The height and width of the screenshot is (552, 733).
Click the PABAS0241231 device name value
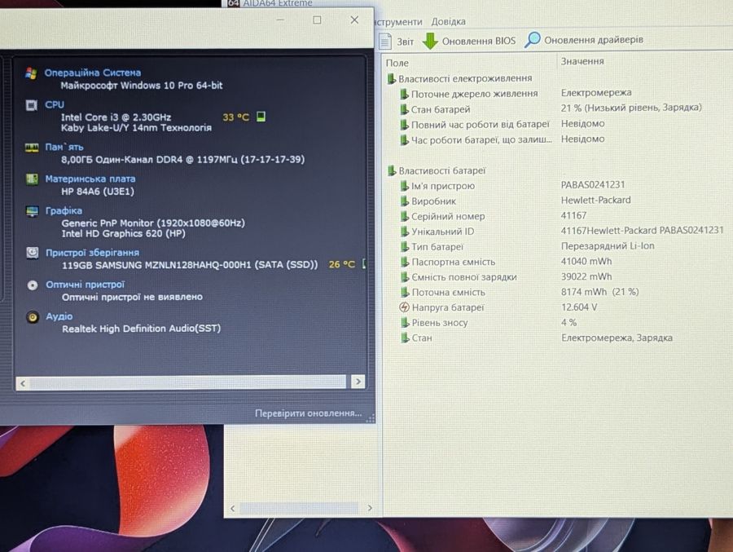coord(593,184)
